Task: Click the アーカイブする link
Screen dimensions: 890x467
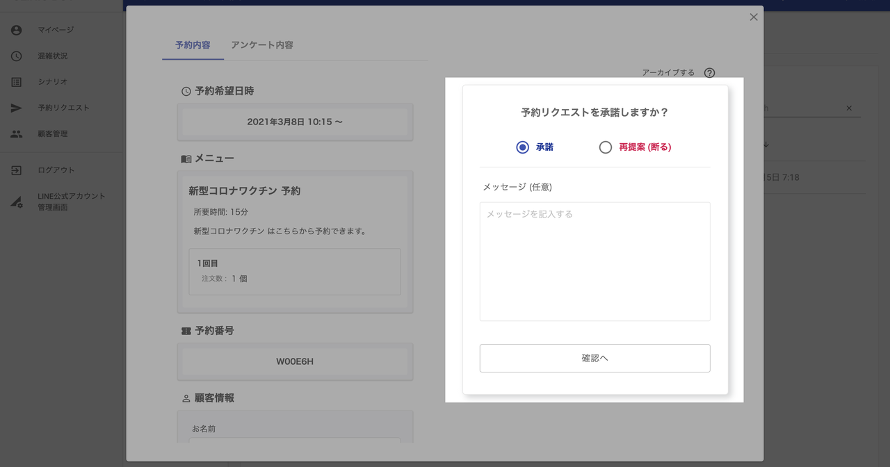Action: (x=667, y=73)
